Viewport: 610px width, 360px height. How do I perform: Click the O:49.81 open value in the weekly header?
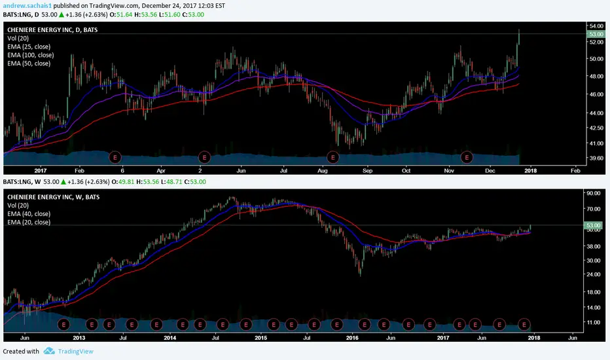tap(123, 182)
